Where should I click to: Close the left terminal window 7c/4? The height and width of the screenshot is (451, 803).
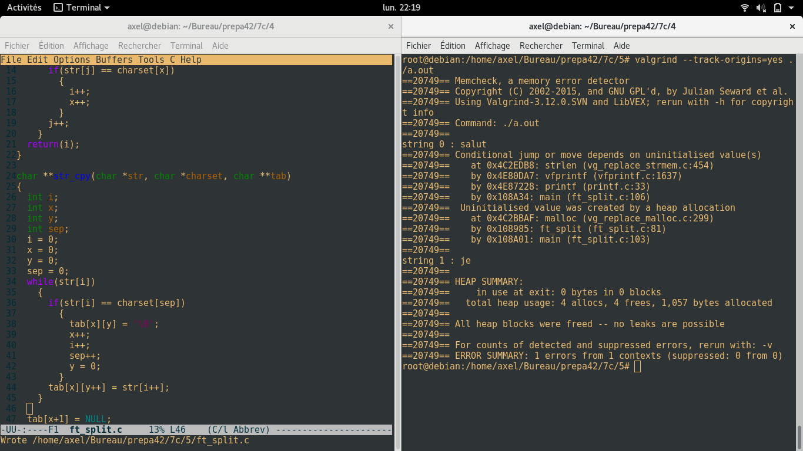tap(391, 26)
